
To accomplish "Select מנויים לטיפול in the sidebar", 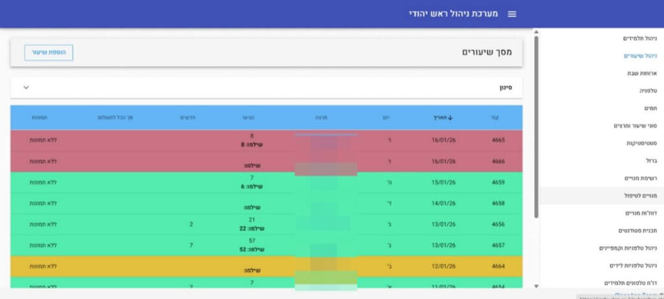I will (x=641, y=196).
